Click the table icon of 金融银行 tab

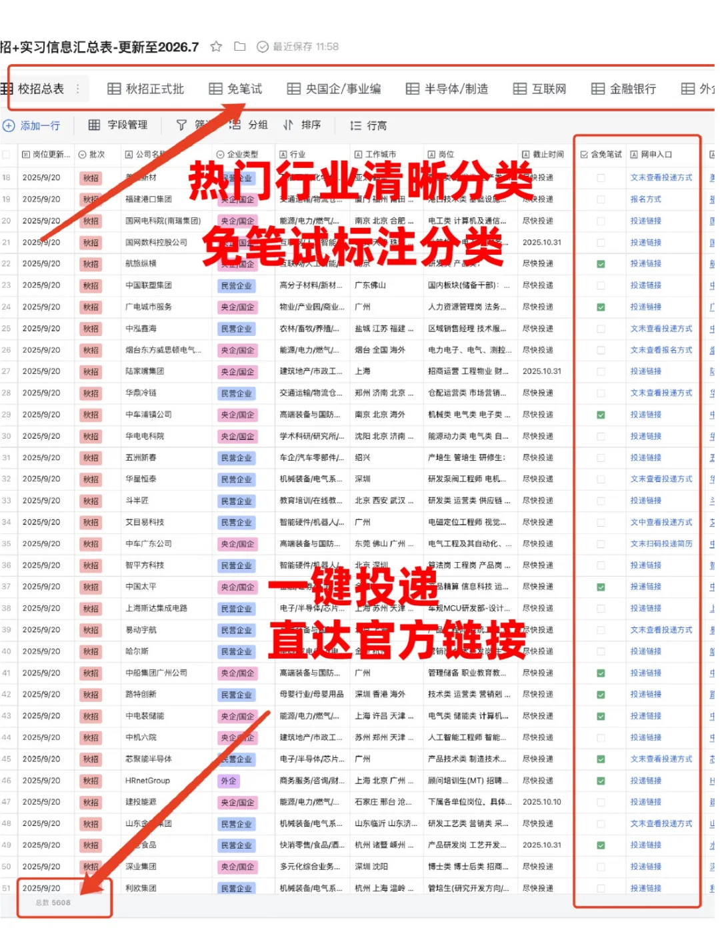(598, 89)
